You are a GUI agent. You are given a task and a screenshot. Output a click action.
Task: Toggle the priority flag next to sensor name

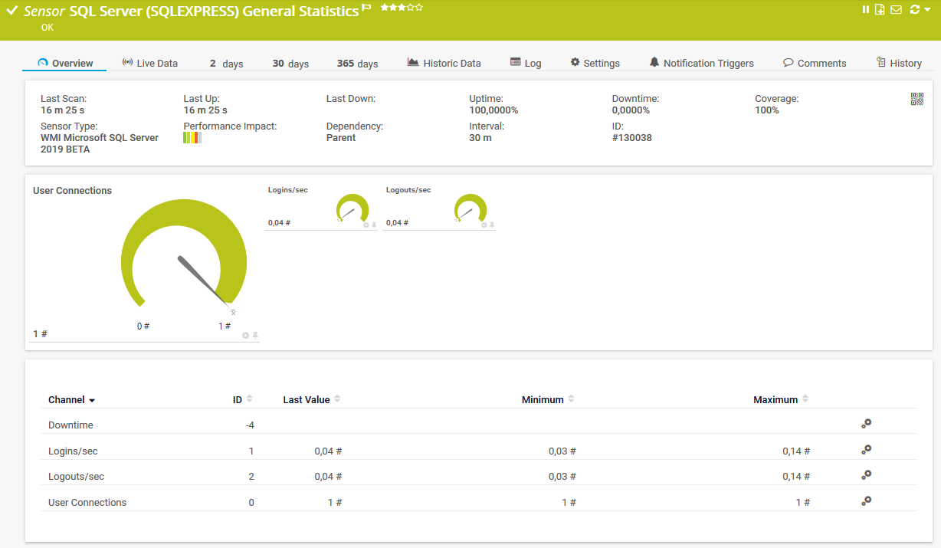pos(366,8)
